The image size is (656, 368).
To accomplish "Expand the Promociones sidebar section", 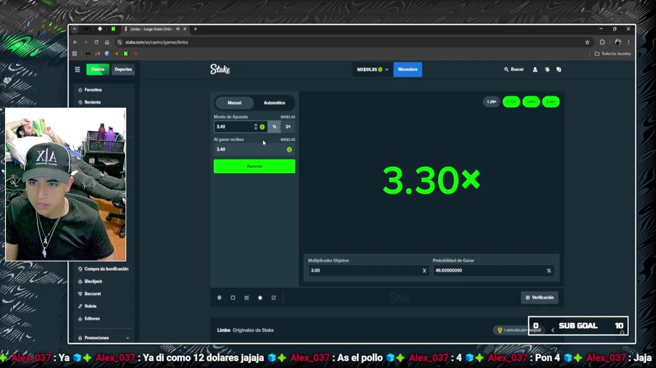I will click(103, 338).
